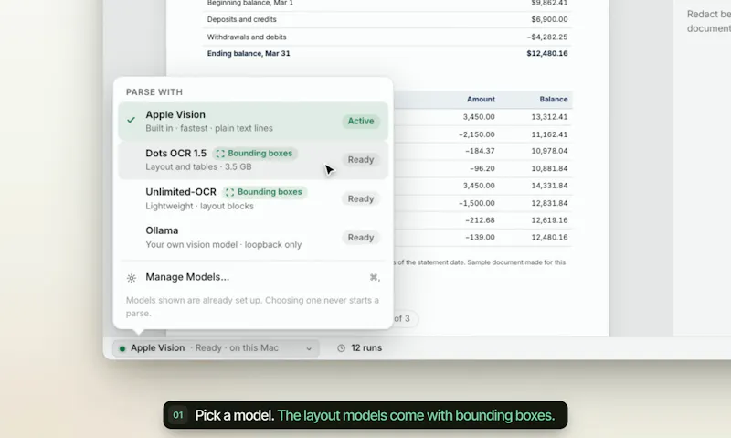
Task: Click the Ready badge for Dots OCR 1.5
Action: click(361, 159)
